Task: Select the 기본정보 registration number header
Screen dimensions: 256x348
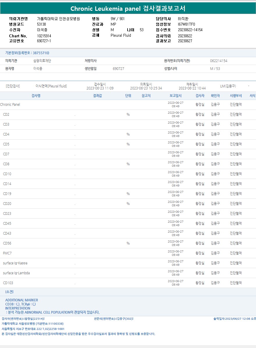Action: pos(27,53)
